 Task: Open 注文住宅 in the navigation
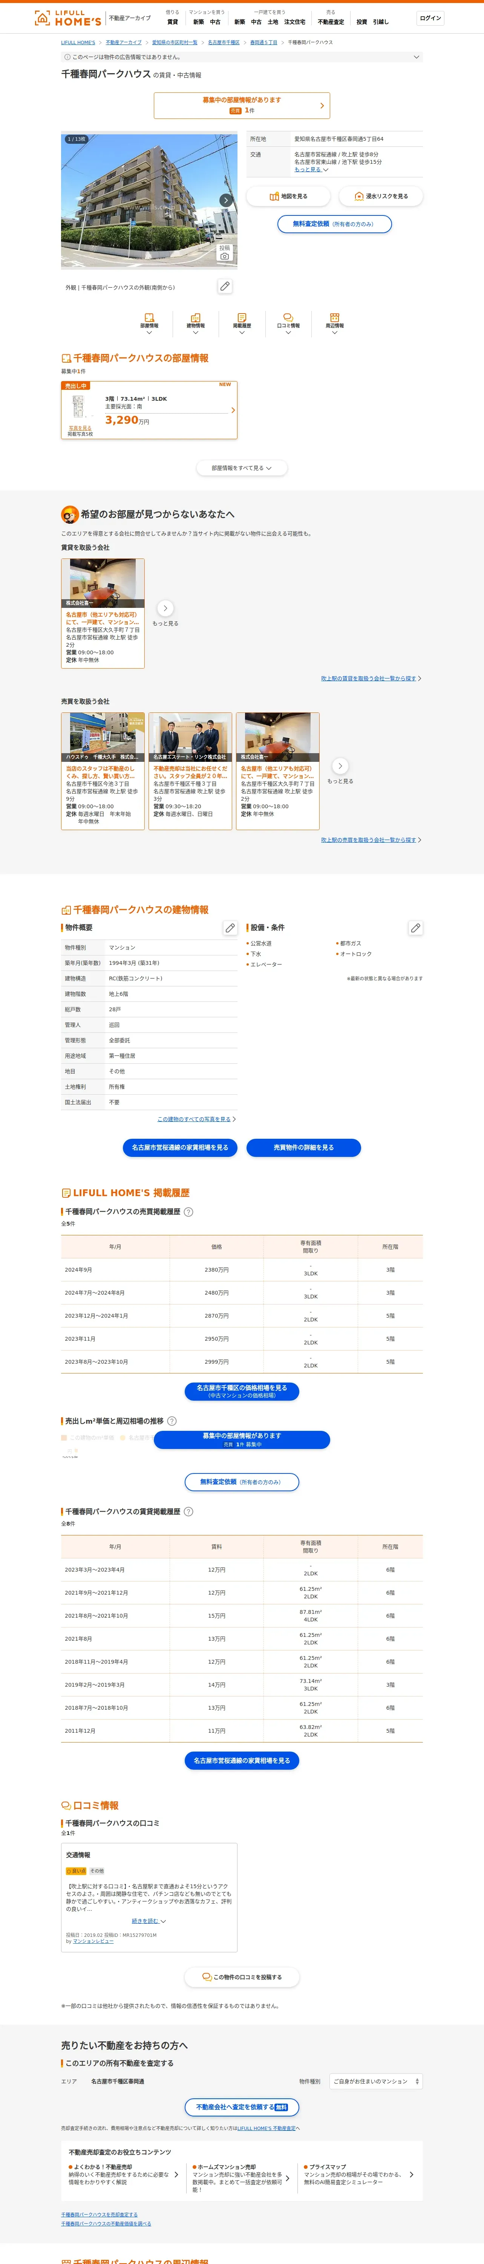[295, 22]
